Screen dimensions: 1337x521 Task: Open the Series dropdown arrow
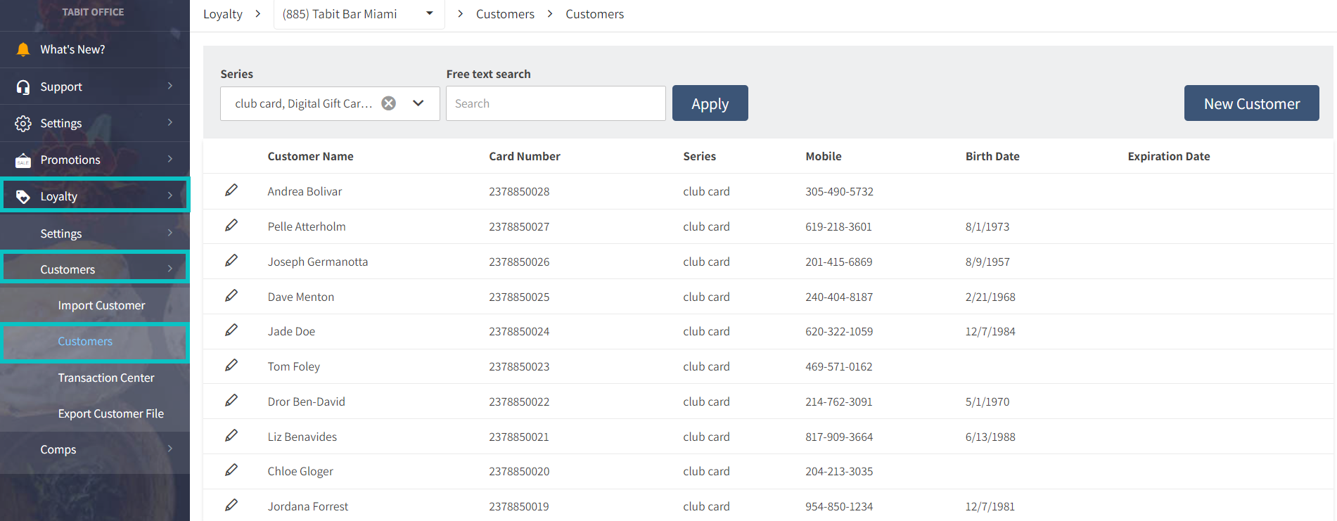pos(418,103)
